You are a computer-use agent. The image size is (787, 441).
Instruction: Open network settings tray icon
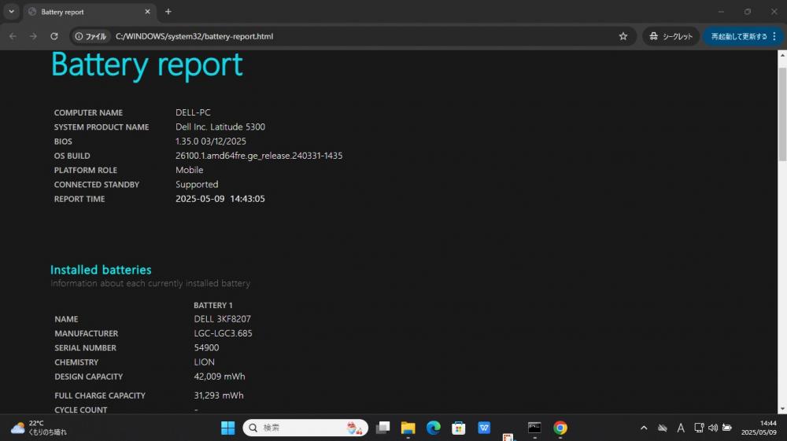tap(699, 428)
